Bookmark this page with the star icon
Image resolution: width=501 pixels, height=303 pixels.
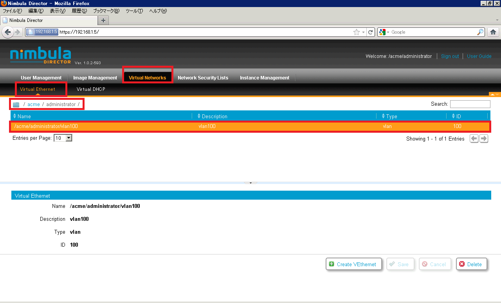tap(356, 32)
